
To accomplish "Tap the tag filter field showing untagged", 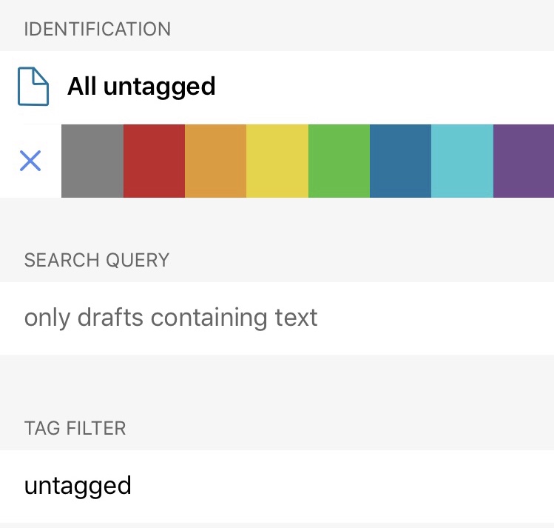I will click(x=78, y=486).
